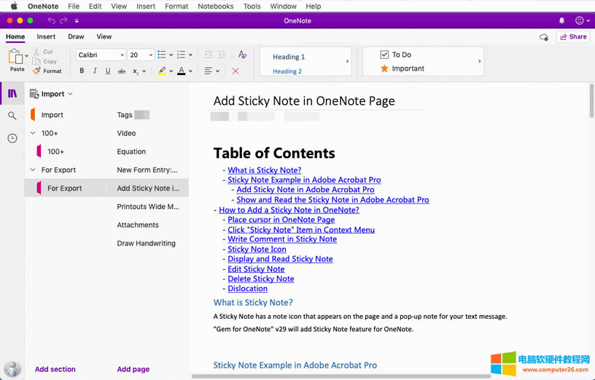Click the yellow text highlight color button

(162, 71)
